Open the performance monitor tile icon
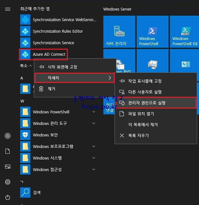The image size is (199, 205). (x=153, y=64)
